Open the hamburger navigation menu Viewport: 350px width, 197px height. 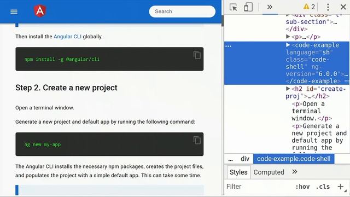pos(14,11)
